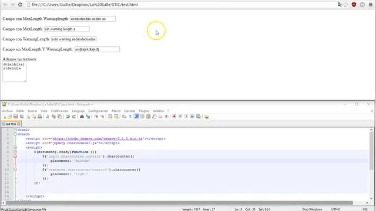Viewport: 376px width, 211px height.
Task: Start macro recording with red dot
Action: tap(174, 117)
